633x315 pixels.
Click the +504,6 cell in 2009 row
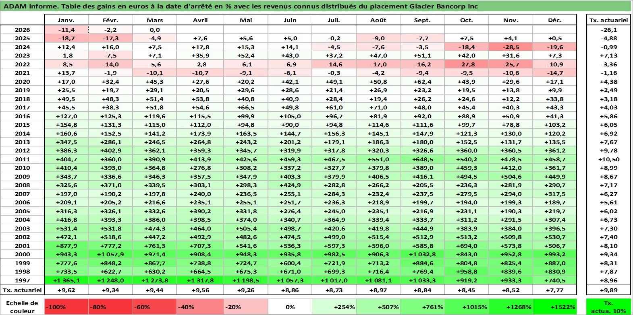pyautogui.click(x=511, y=177)
